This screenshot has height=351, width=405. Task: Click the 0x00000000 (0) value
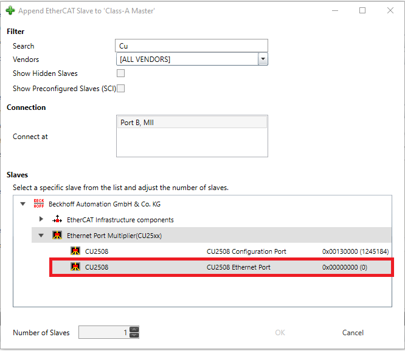345,267
